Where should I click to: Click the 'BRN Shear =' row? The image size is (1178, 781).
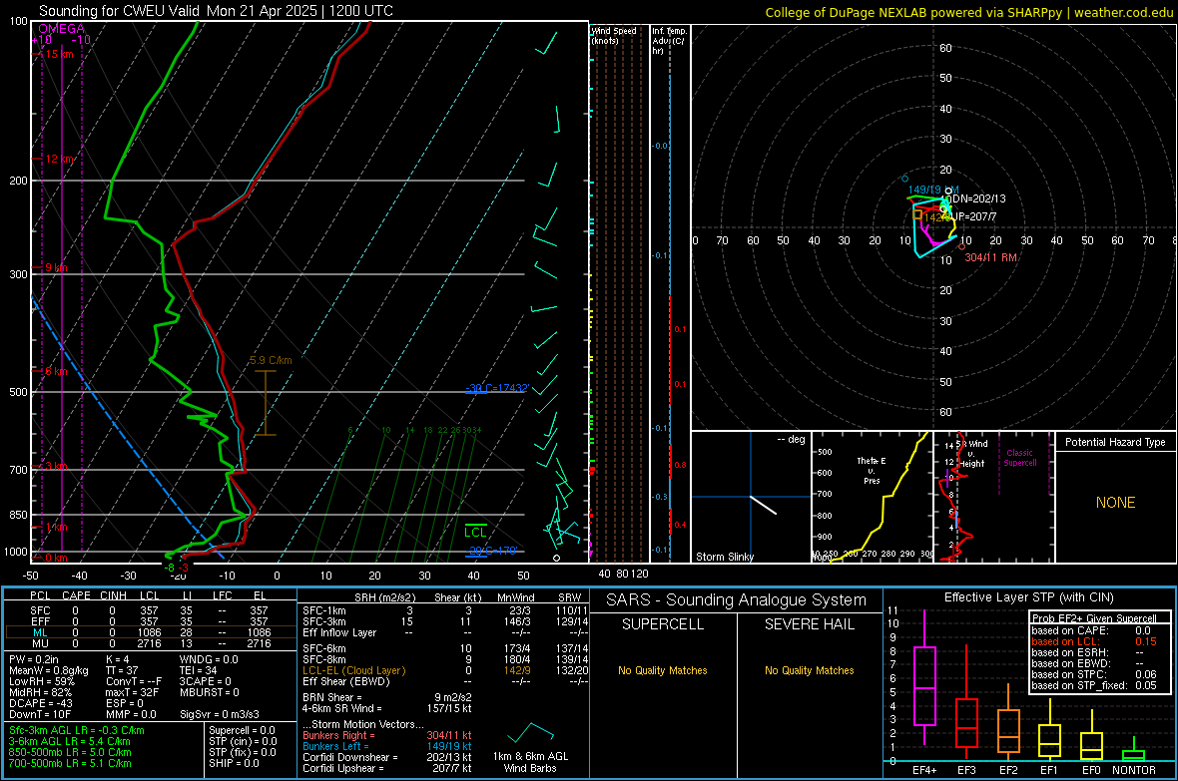387,697
